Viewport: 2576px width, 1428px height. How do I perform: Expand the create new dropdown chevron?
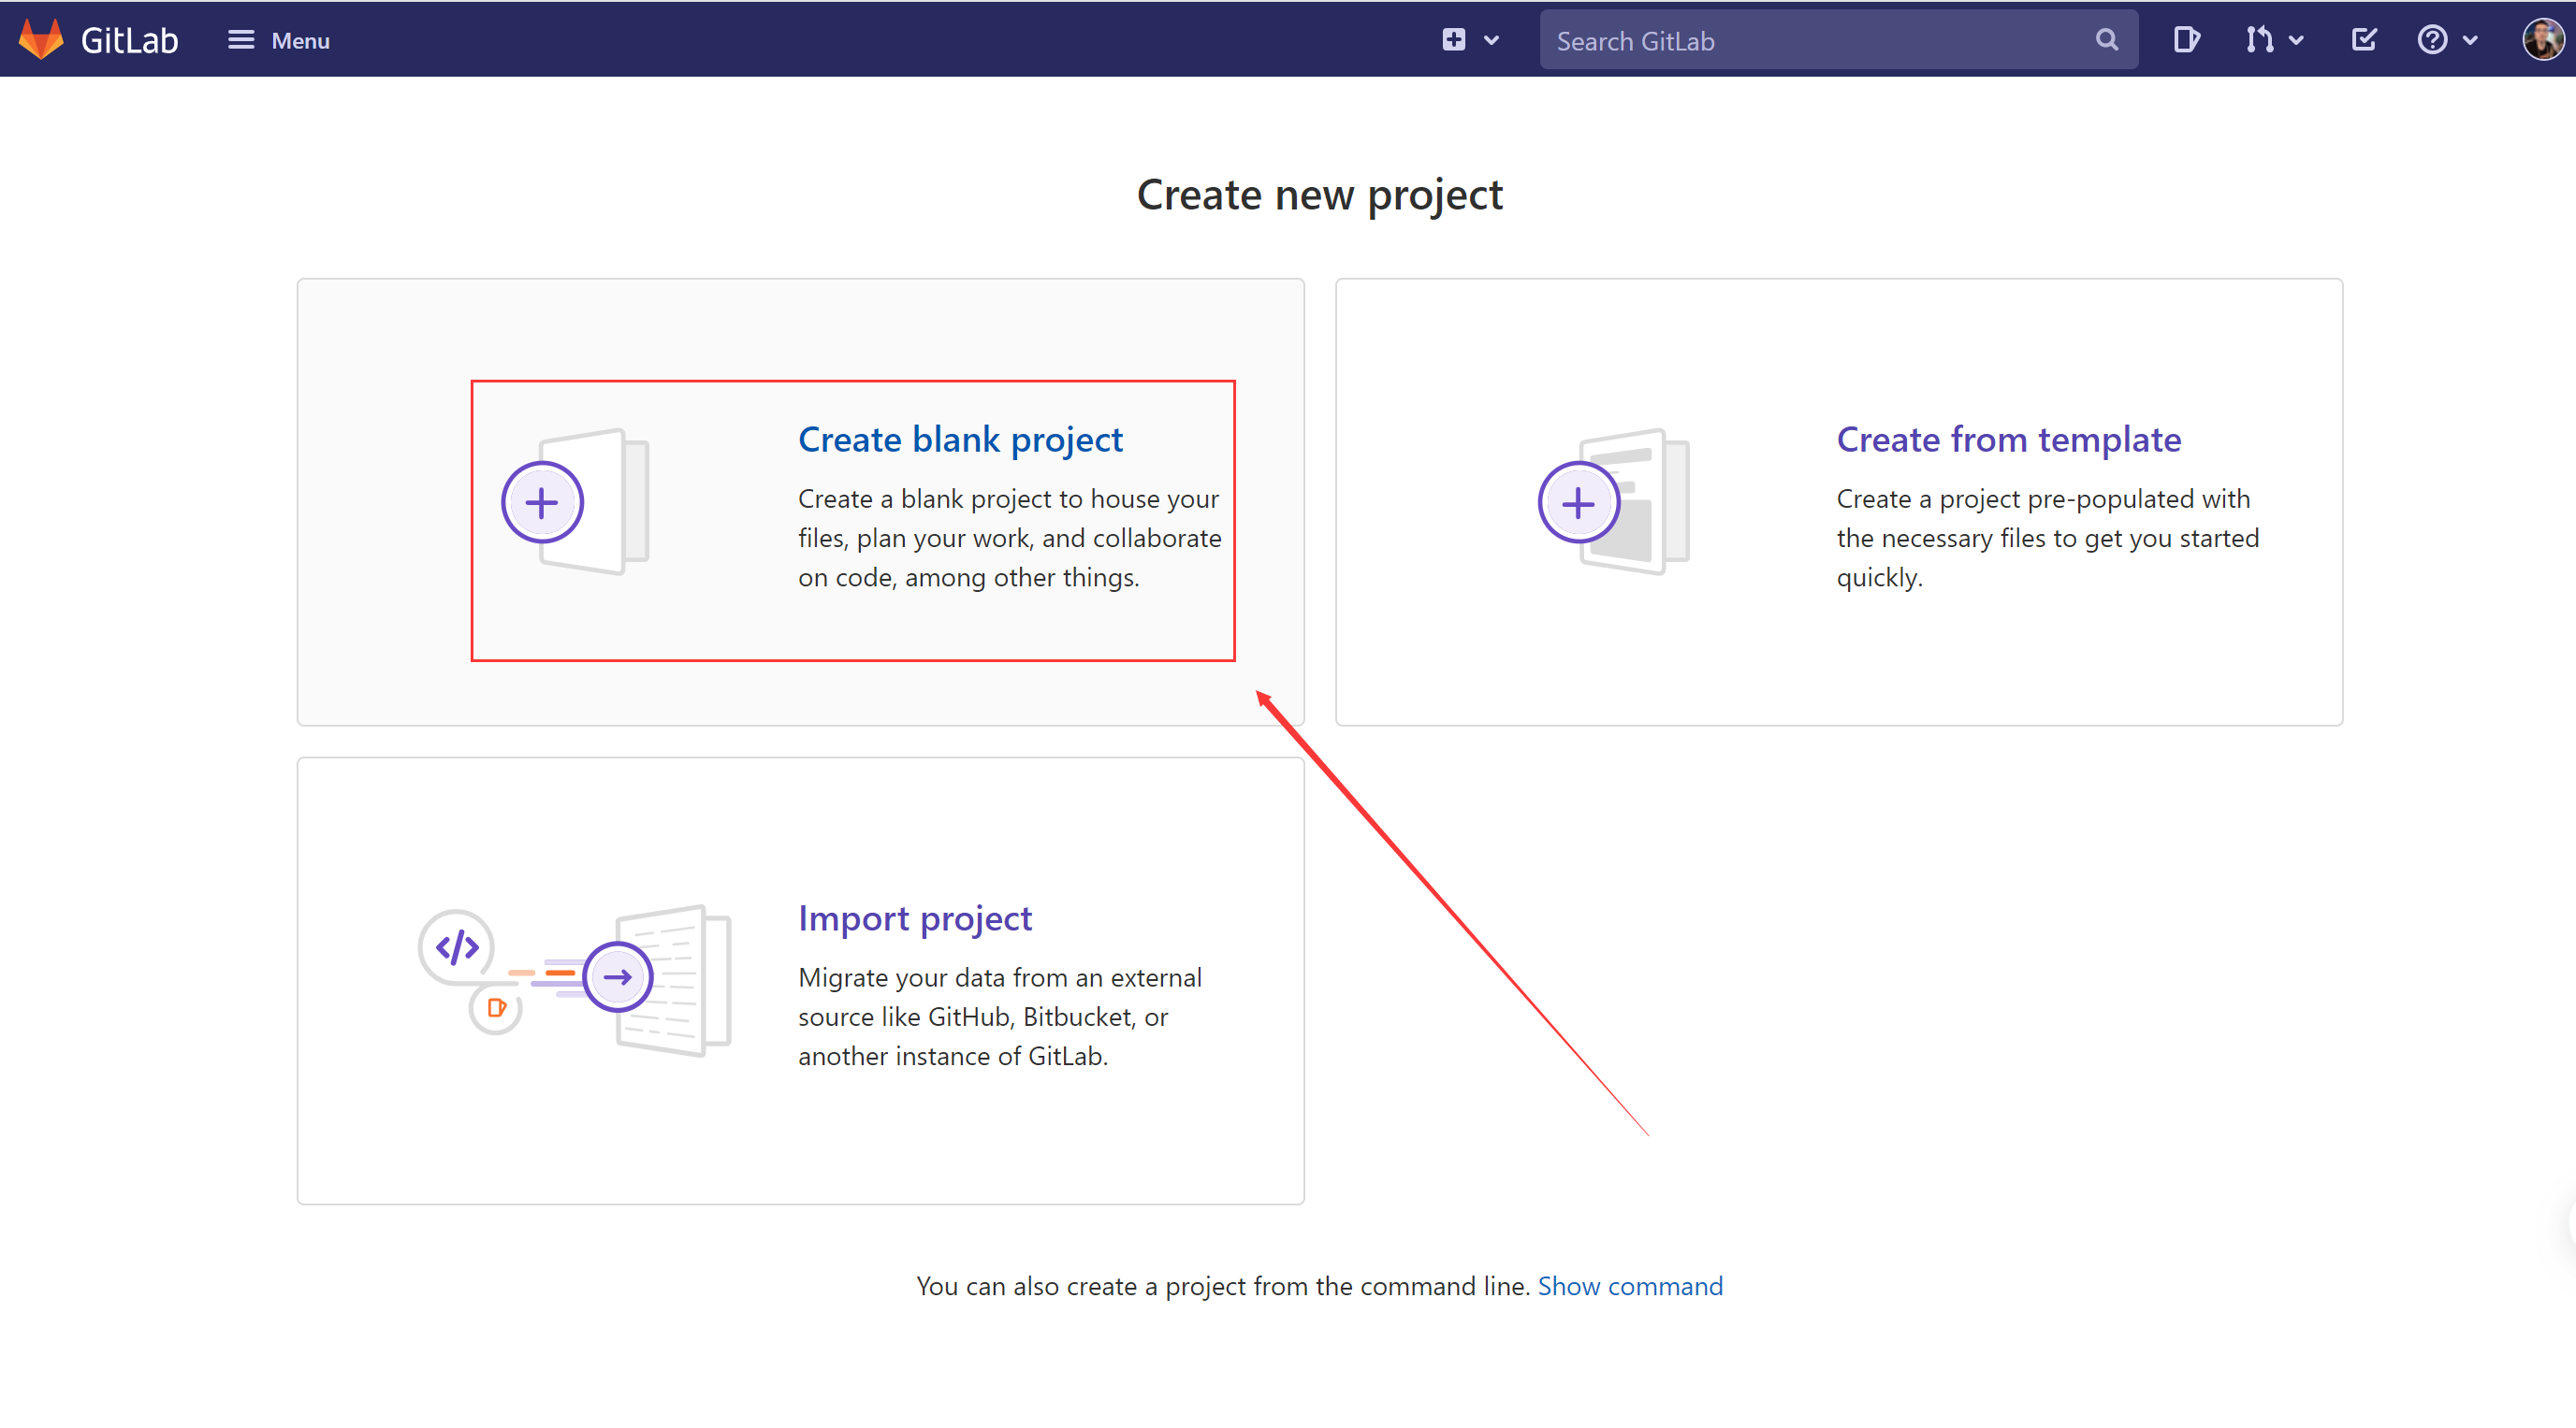(1491, 41)
